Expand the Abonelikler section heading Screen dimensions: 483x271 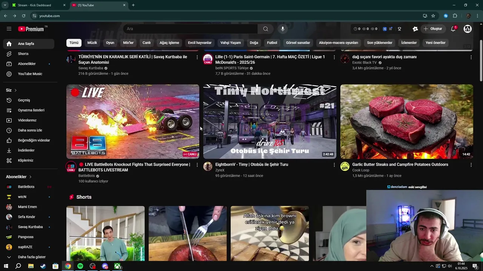tap(19, 177)
